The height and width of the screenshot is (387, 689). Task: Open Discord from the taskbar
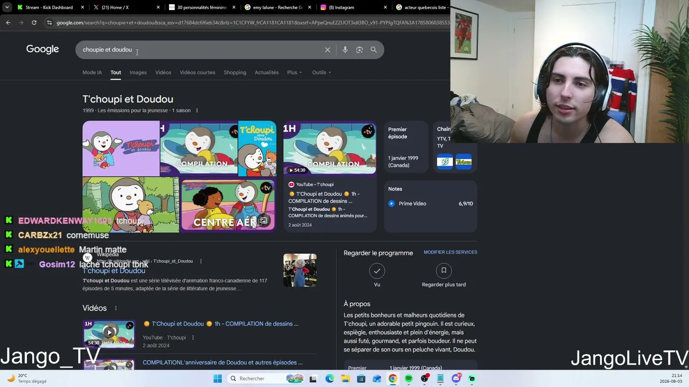[x=456, y=378]
